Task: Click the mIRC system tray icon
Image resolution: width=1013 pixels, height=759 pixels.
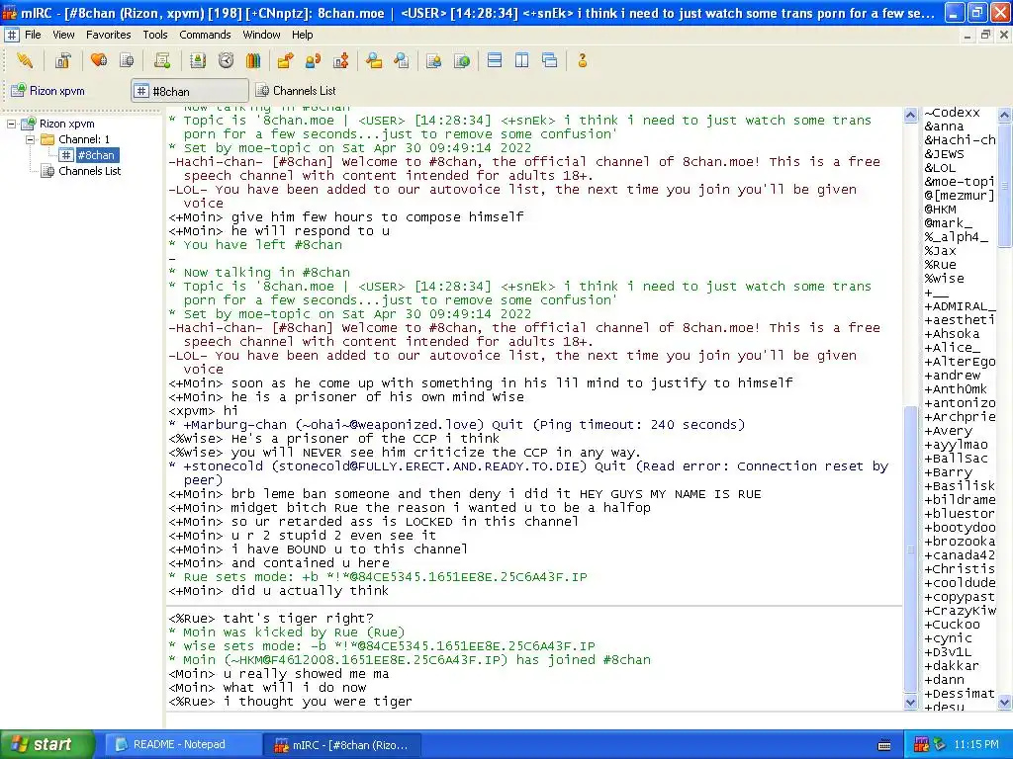Action: (x=921, y=745)
